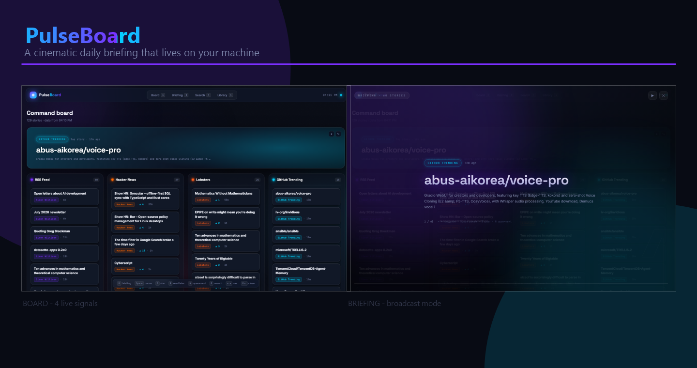Click the PulseBoard logo icon in board screenshot
The height and width of the screenshot is (368, 697).
33,95
